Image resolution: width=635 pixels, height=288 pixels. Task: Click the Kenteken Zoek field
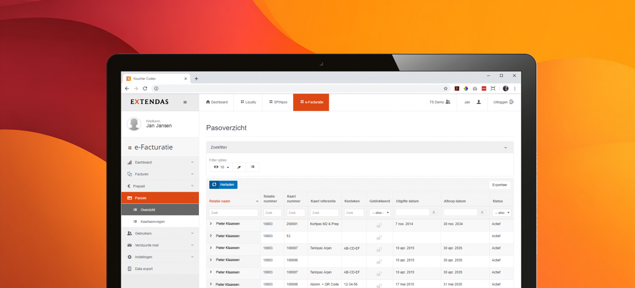(x=354, y=213)
